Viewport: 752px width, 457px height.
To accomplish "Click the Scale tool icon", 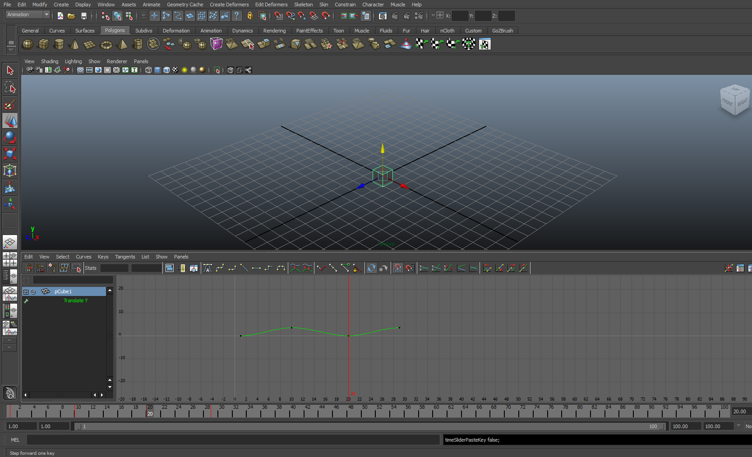I will click(10, 154).
